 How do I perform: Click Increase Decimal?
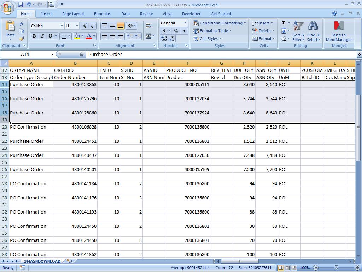pos(164,39)
